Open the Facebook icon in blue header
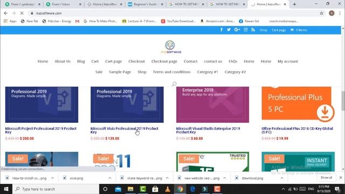This screenshot has height=194, width=345. tap(222, 30)
